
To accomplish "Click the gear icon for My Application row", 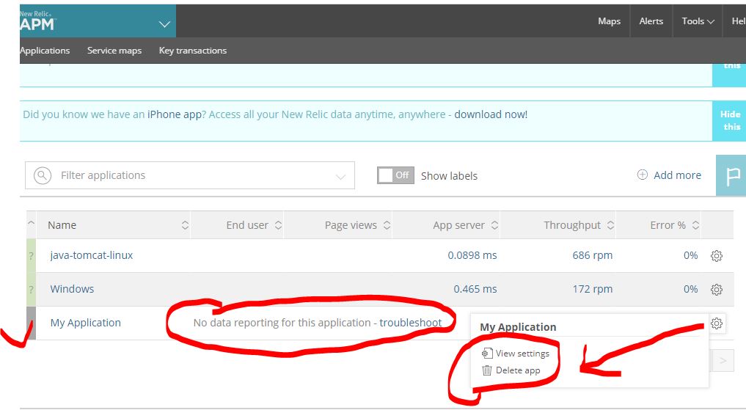I will click(717, 323).
